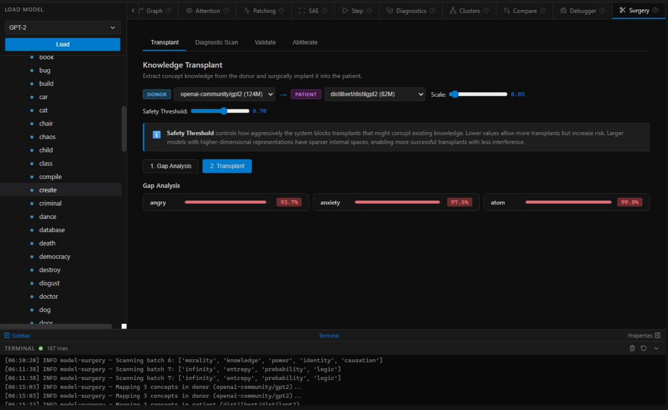
Task: Click the help icon next to Debugger
Action: pos(602,11)
